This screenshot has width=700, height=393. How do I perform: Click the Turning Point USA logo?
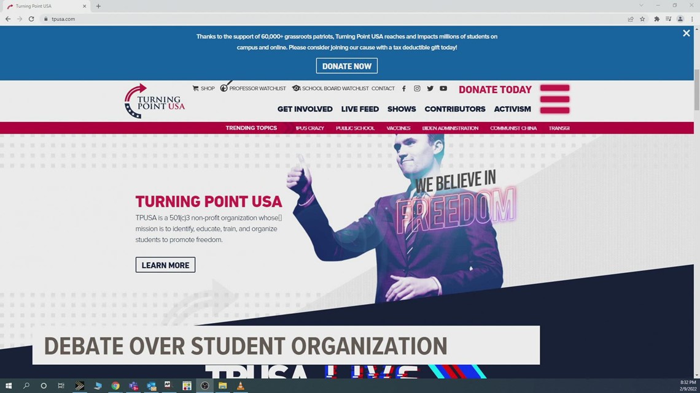155,101
